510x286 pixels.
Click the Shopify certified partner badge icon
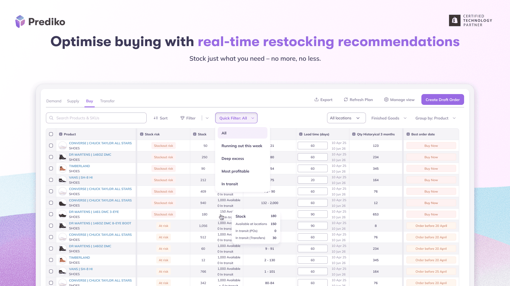tap(455, 20)
